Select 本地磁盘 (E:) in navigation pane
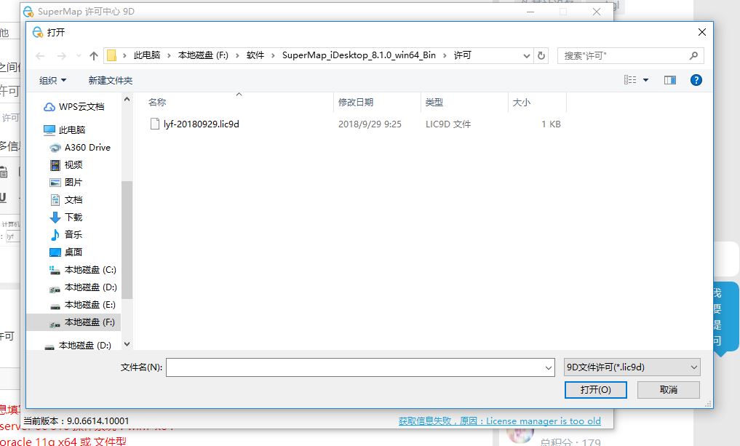 pyautogui.click(x=90, y=304)
